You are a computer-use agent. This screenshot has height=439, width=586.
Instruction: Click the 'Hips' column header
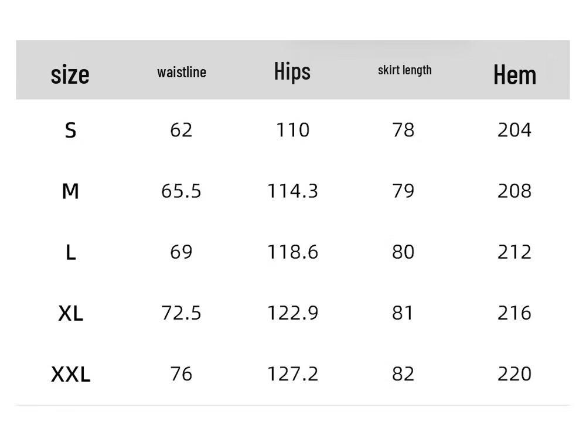tap(292, 71)
